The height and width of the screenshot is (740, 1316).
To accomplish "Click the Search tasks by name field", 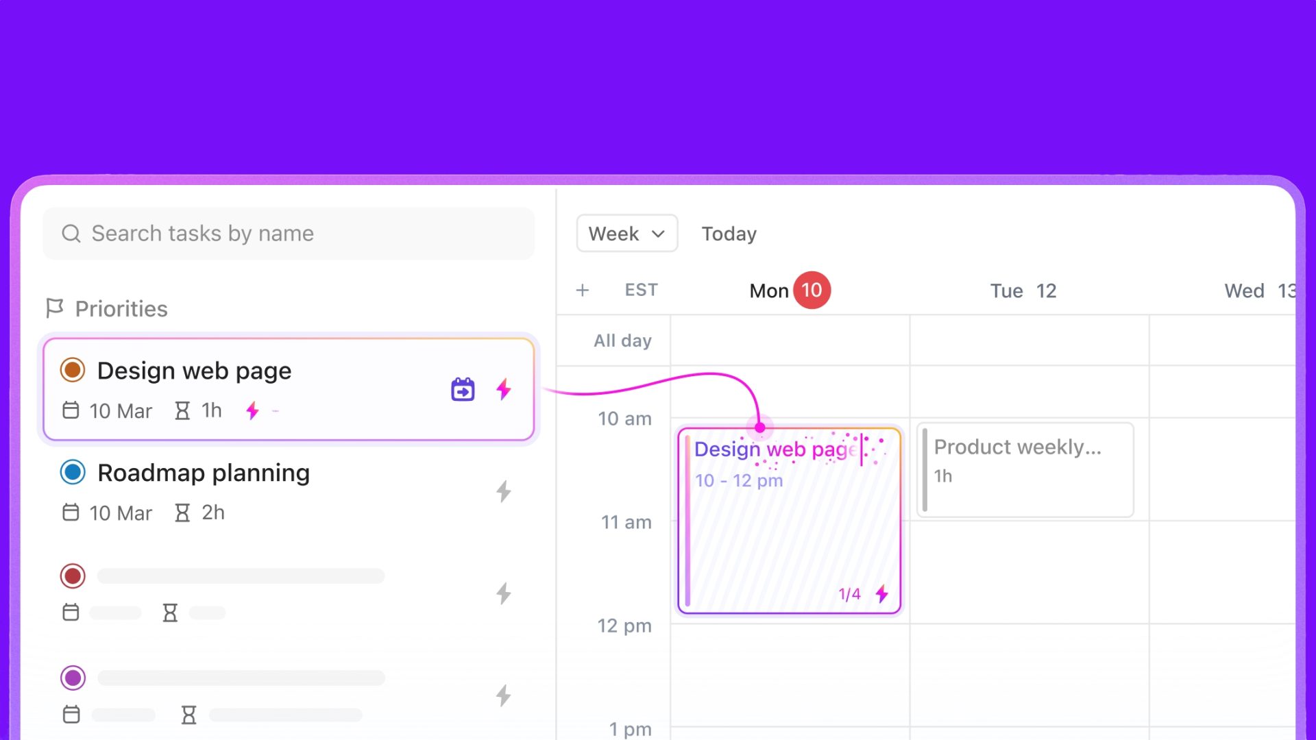I will coord(289,234).
